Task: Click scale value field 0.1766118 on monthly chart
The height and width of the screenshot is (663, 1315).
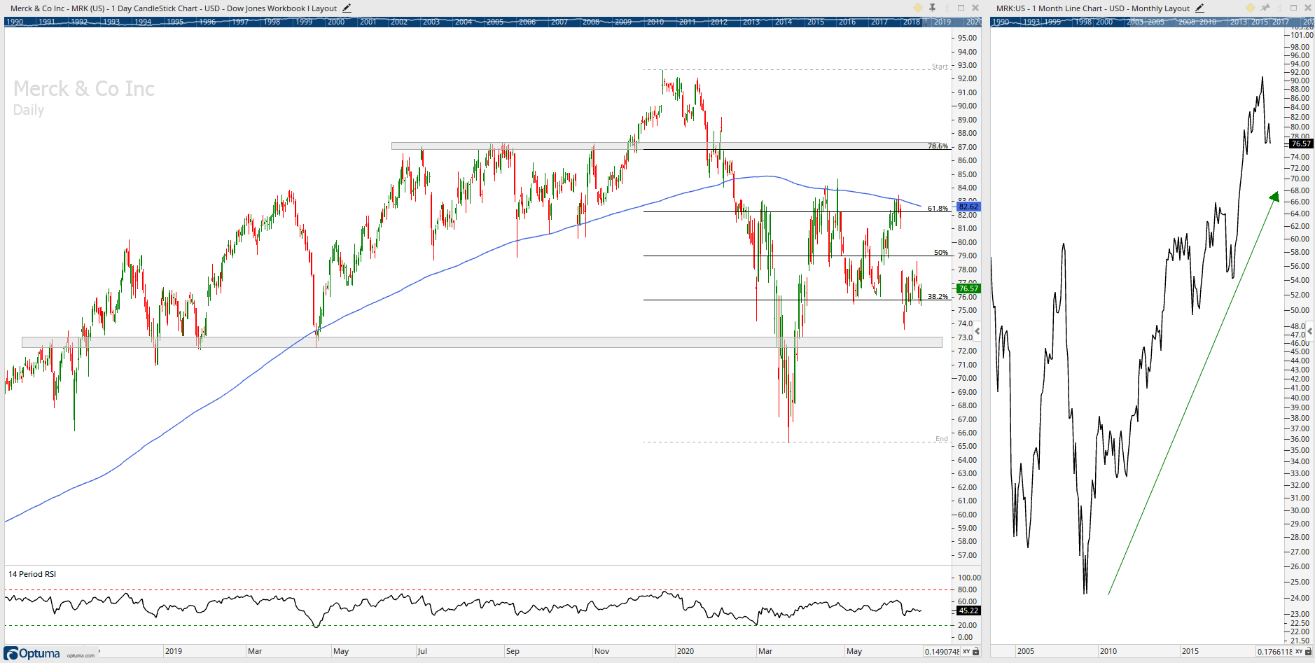Action: click(x=1274, y=651)
